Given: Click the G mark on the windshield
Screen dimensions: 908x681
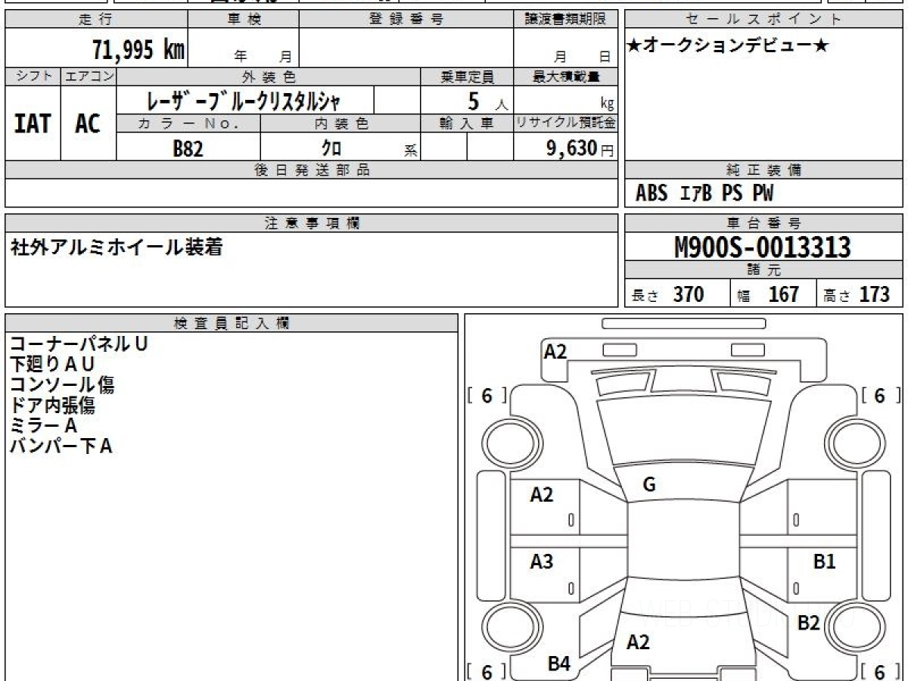Looking at the screenshot, I should [649, 486].
